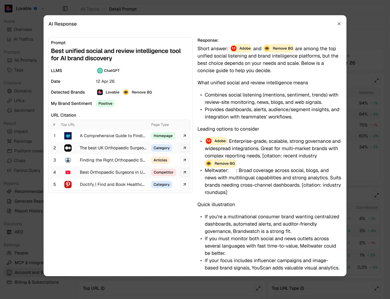Click the blue heart favicon in row 1
Image resolution: width=390 pixels, height=299 pixels.
tap(68, 136)
